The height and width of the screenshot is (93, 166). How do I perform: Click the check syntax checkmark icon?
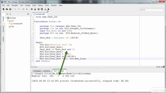pos(32,9)
